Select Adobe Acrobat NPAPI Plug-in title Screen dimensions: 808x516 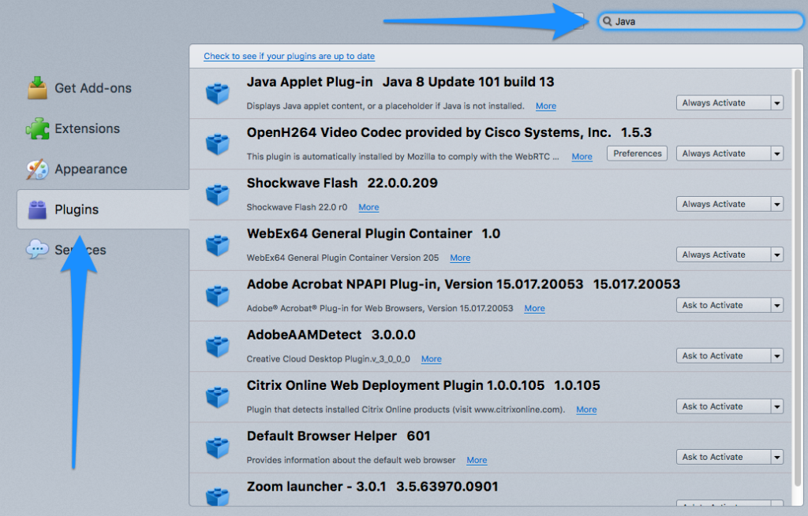click(463, 284)
